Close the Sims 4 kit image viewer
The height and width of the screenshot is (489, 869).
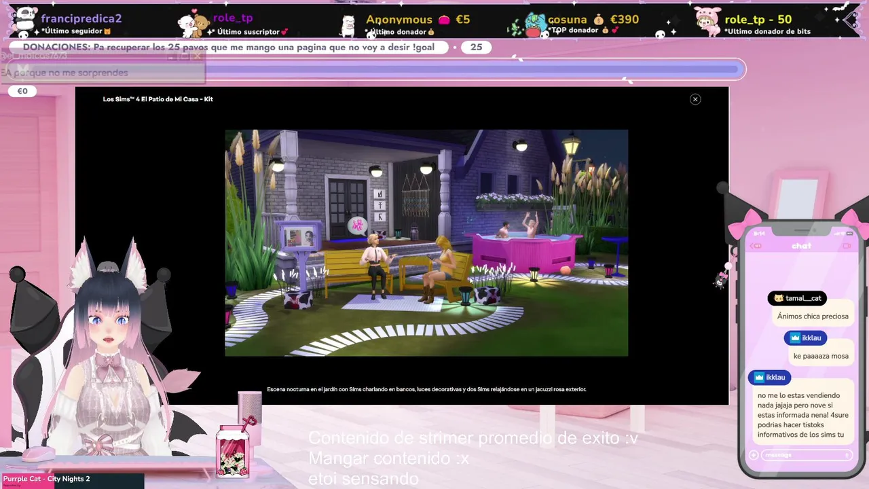(695, 99)
